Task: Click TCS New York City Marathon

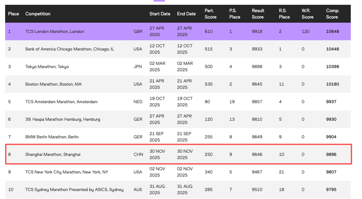Action: pyautogui.click(x=67, y=172)
